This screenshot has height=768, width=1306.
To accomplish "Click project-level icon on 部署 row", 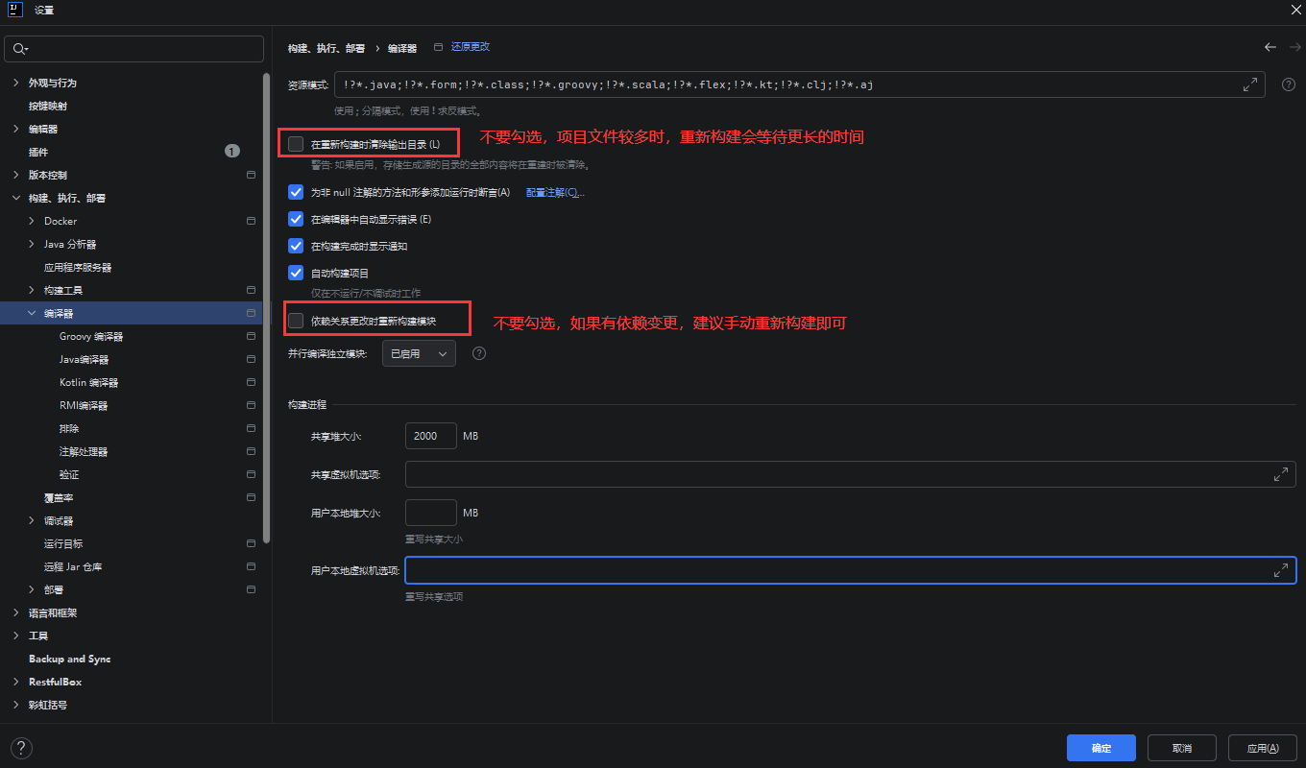I will coord(251,589).
